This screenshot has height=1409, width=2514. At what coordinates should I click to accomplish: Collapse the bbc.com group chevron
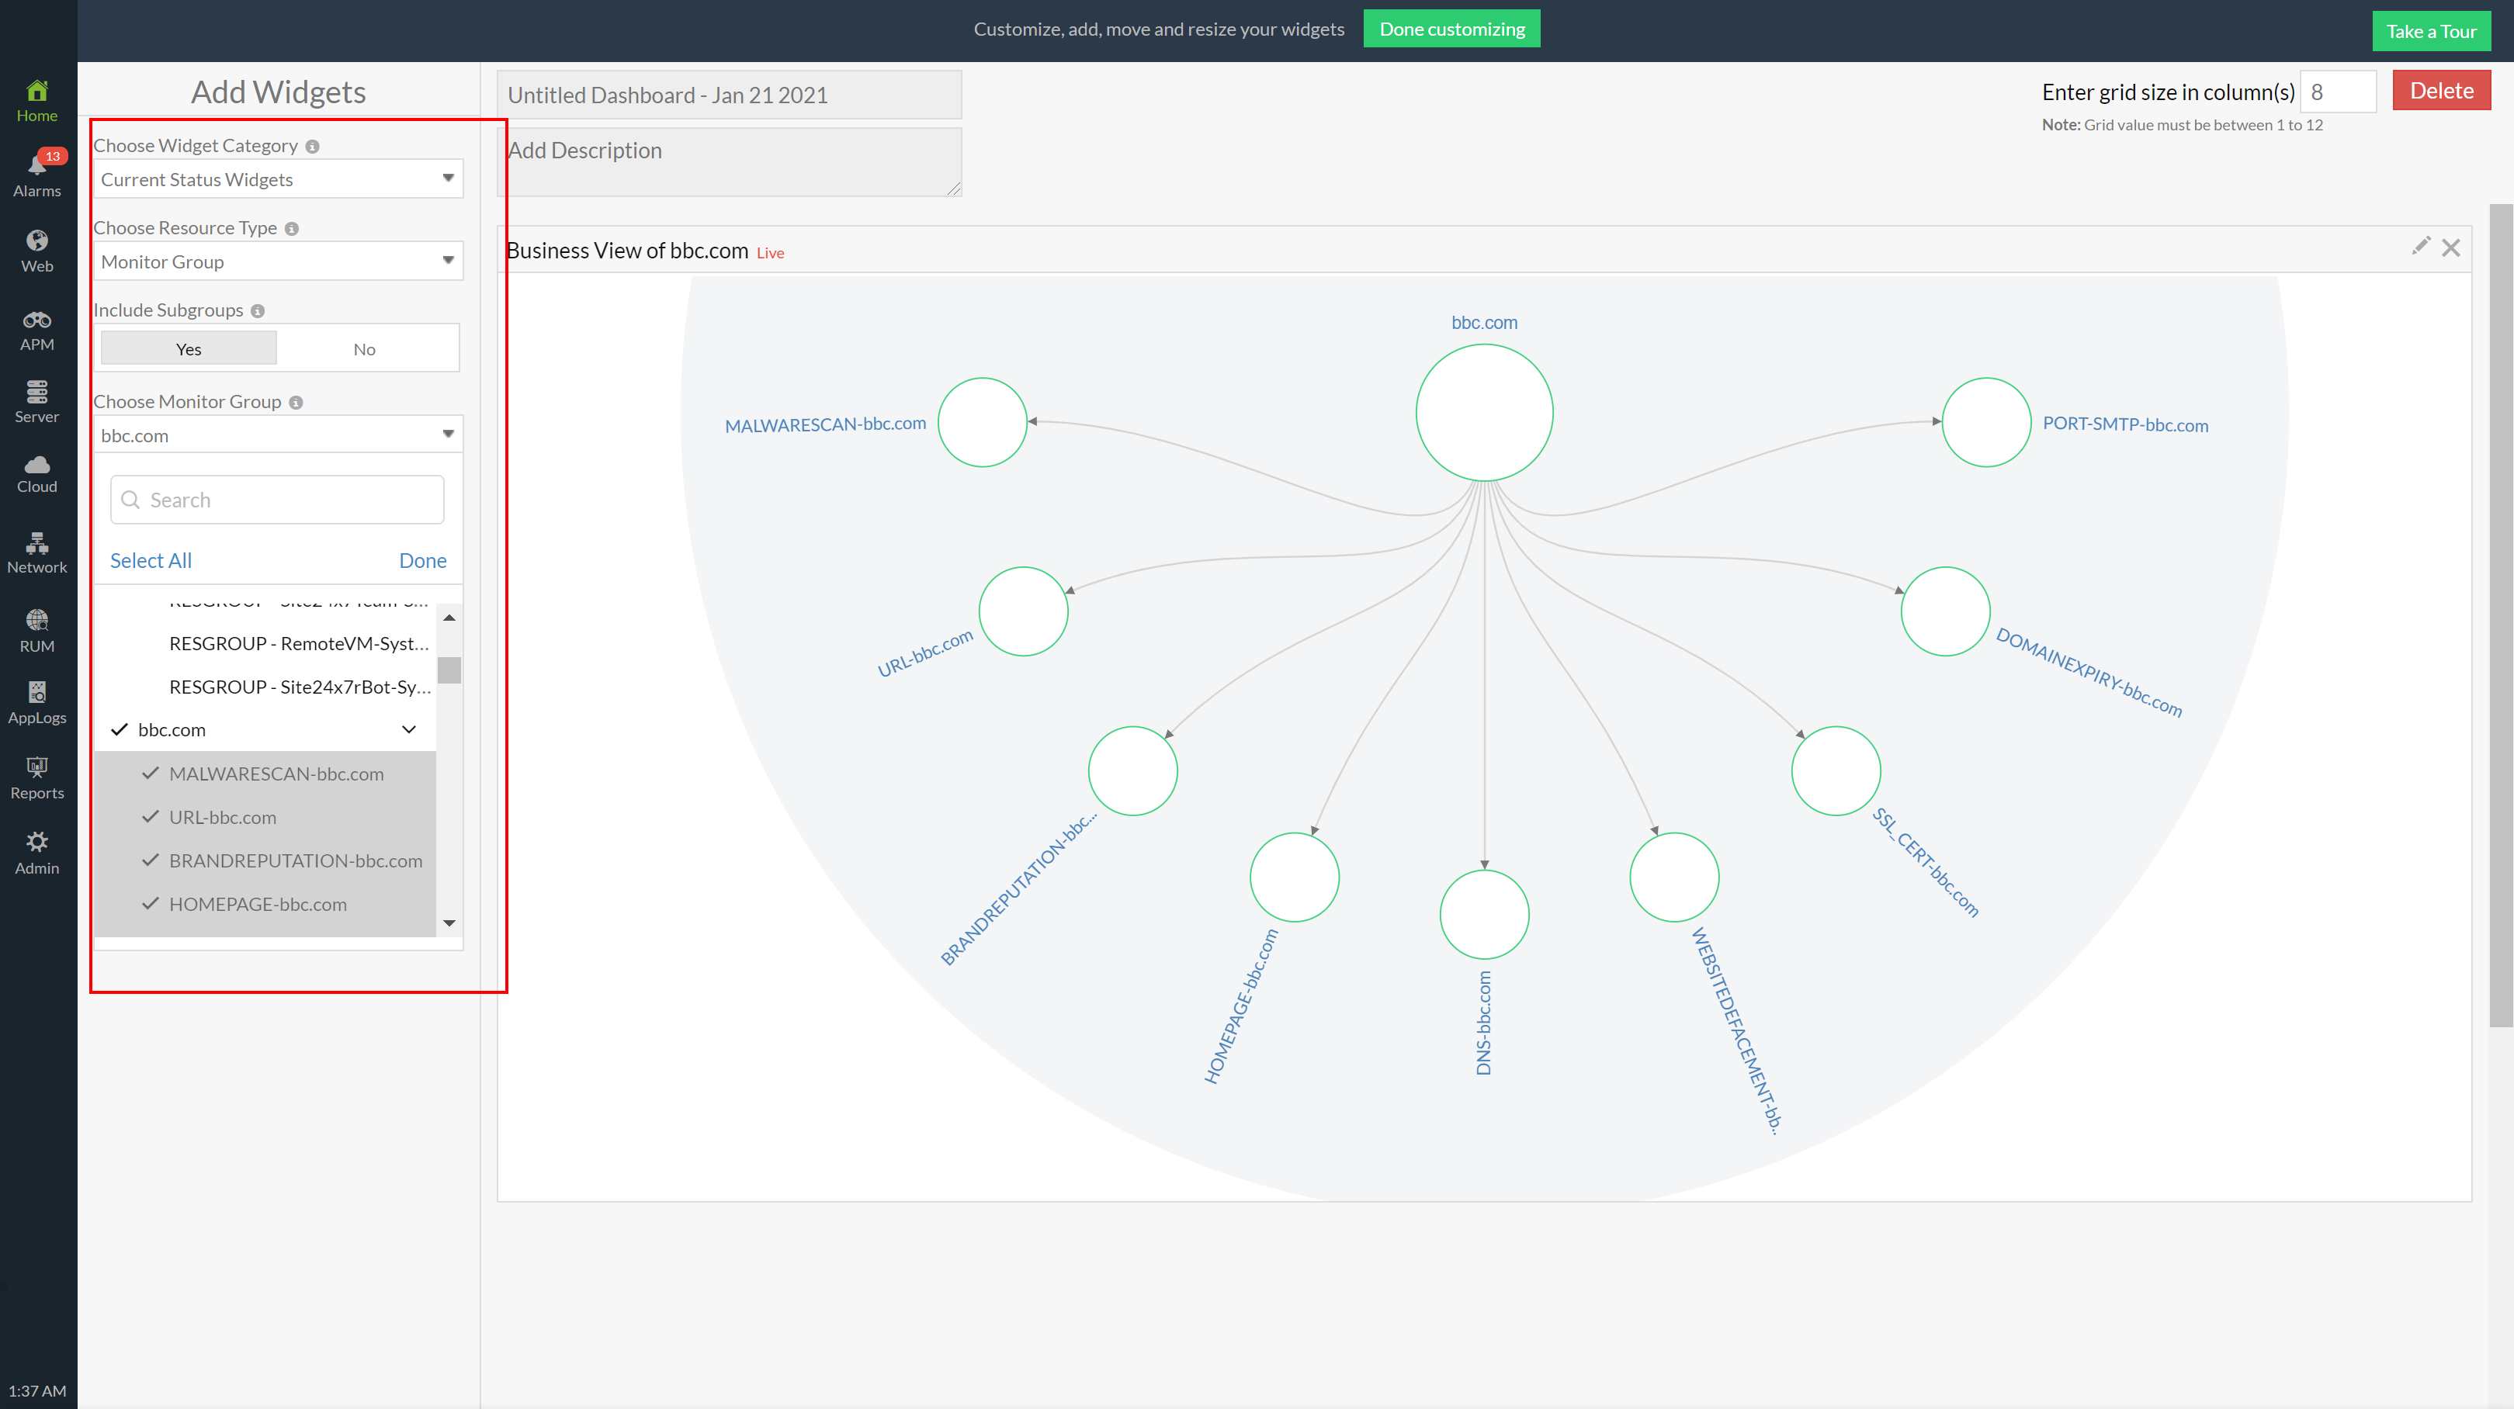[409, 730]
